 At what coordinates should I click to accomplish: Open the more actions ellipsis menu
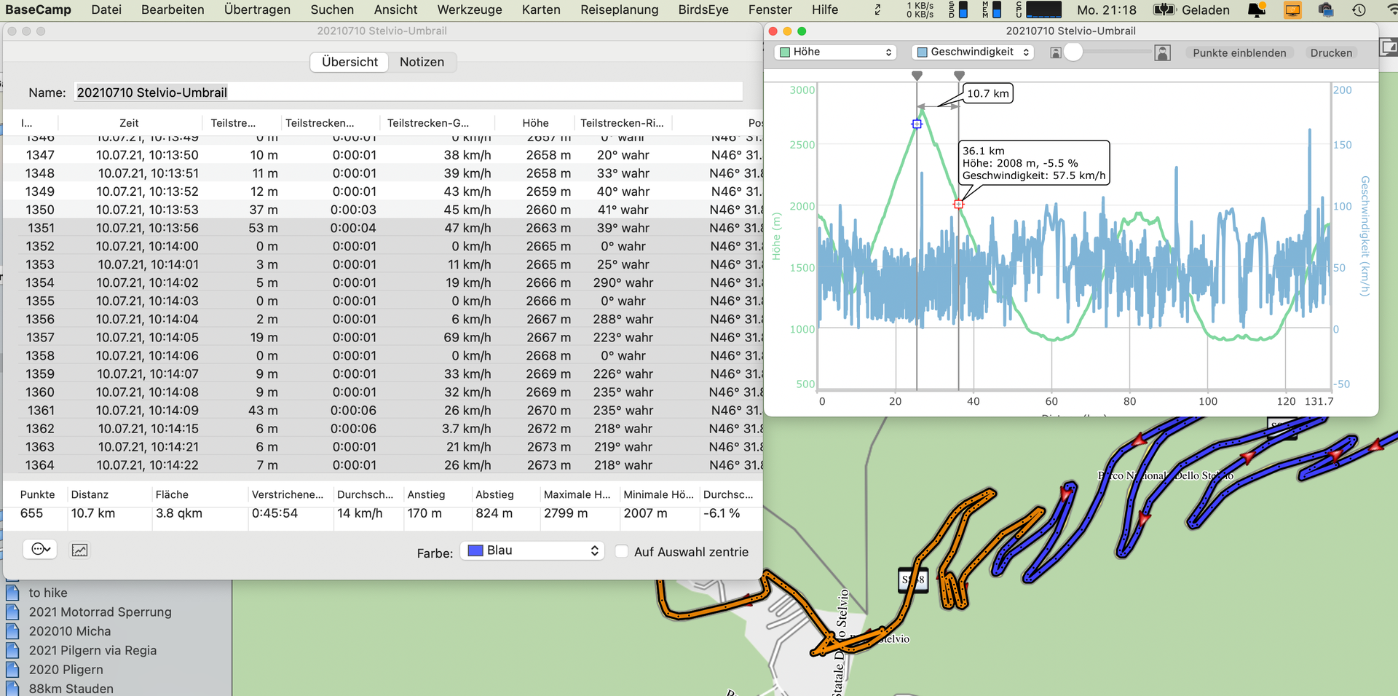(x=40, y=550)
